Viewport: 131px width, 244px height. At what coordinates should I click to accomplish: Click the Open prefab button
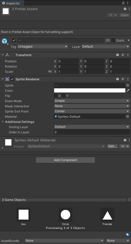point(125,15)
